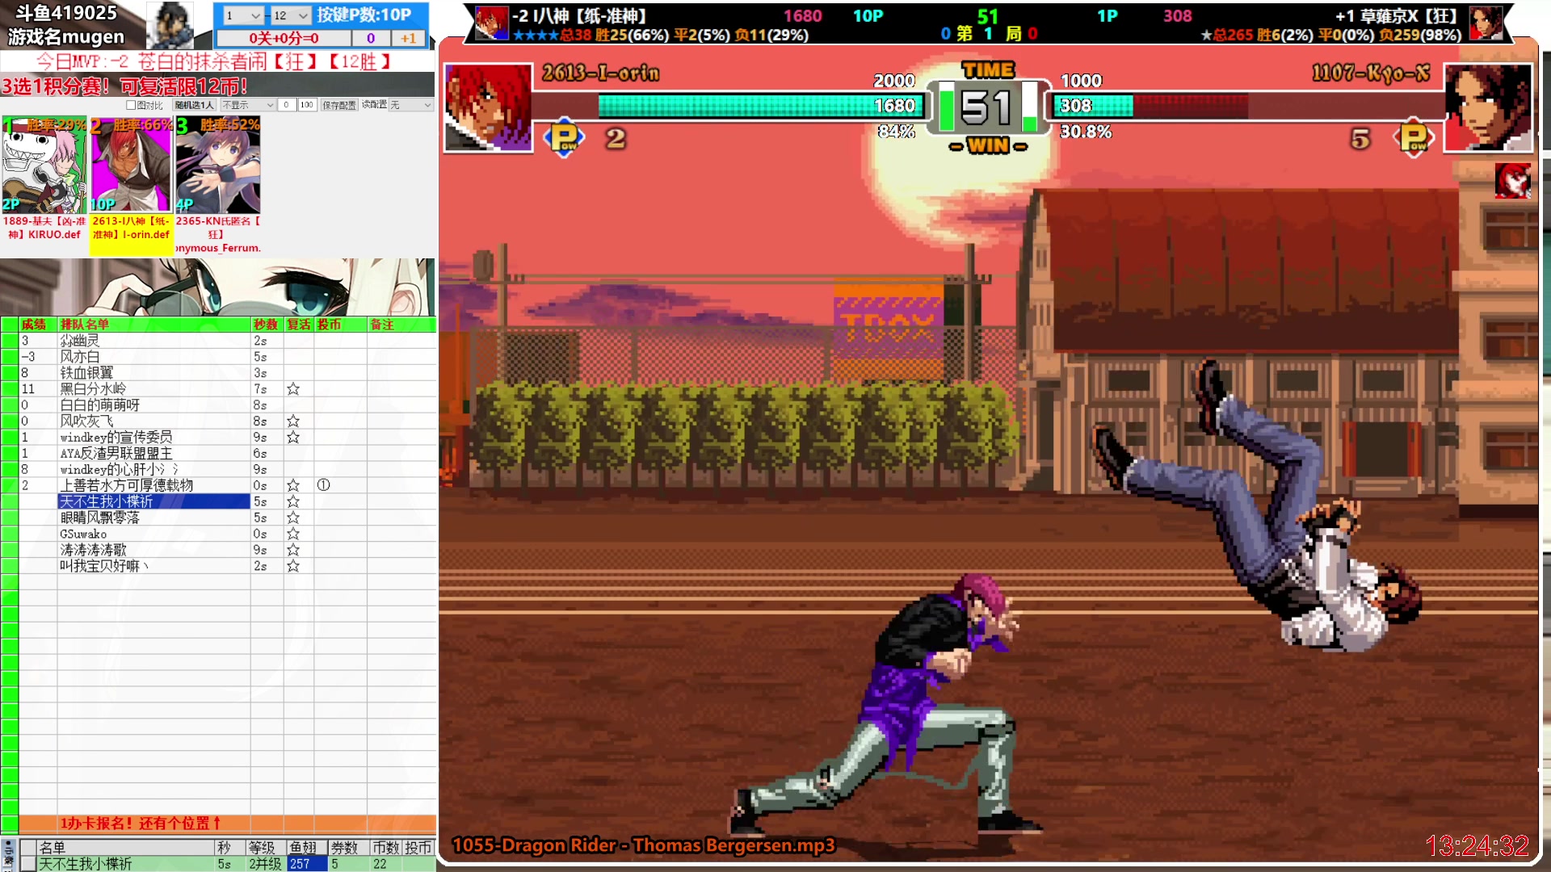Viewport: 1551px width, 872px height.
Task: Click the right POW gauge icon
Action: tap(1414, 138)
